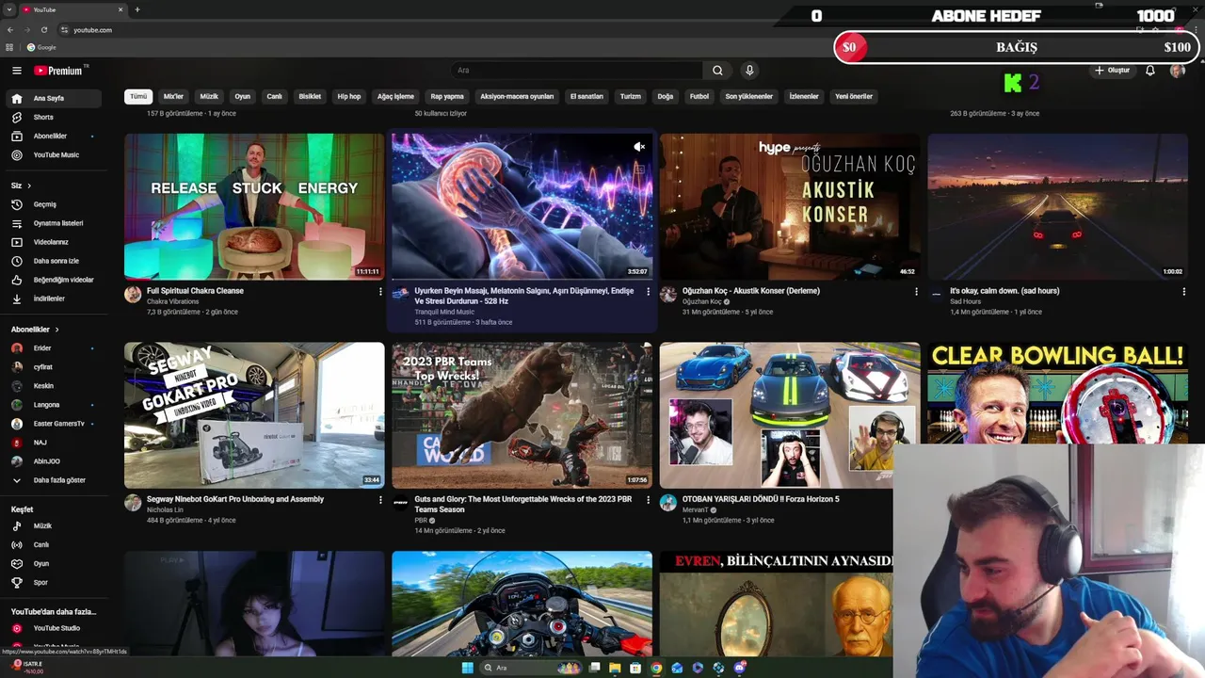The image size is (1205, 678).
Task: Open Daha sonra izle list
Action: pyautogui.click(x=54, y=261)
